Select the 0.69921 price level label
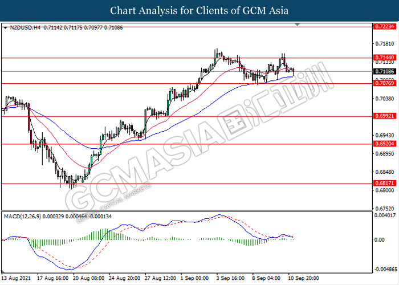This screenshot has width=399, height=285. 385,116
